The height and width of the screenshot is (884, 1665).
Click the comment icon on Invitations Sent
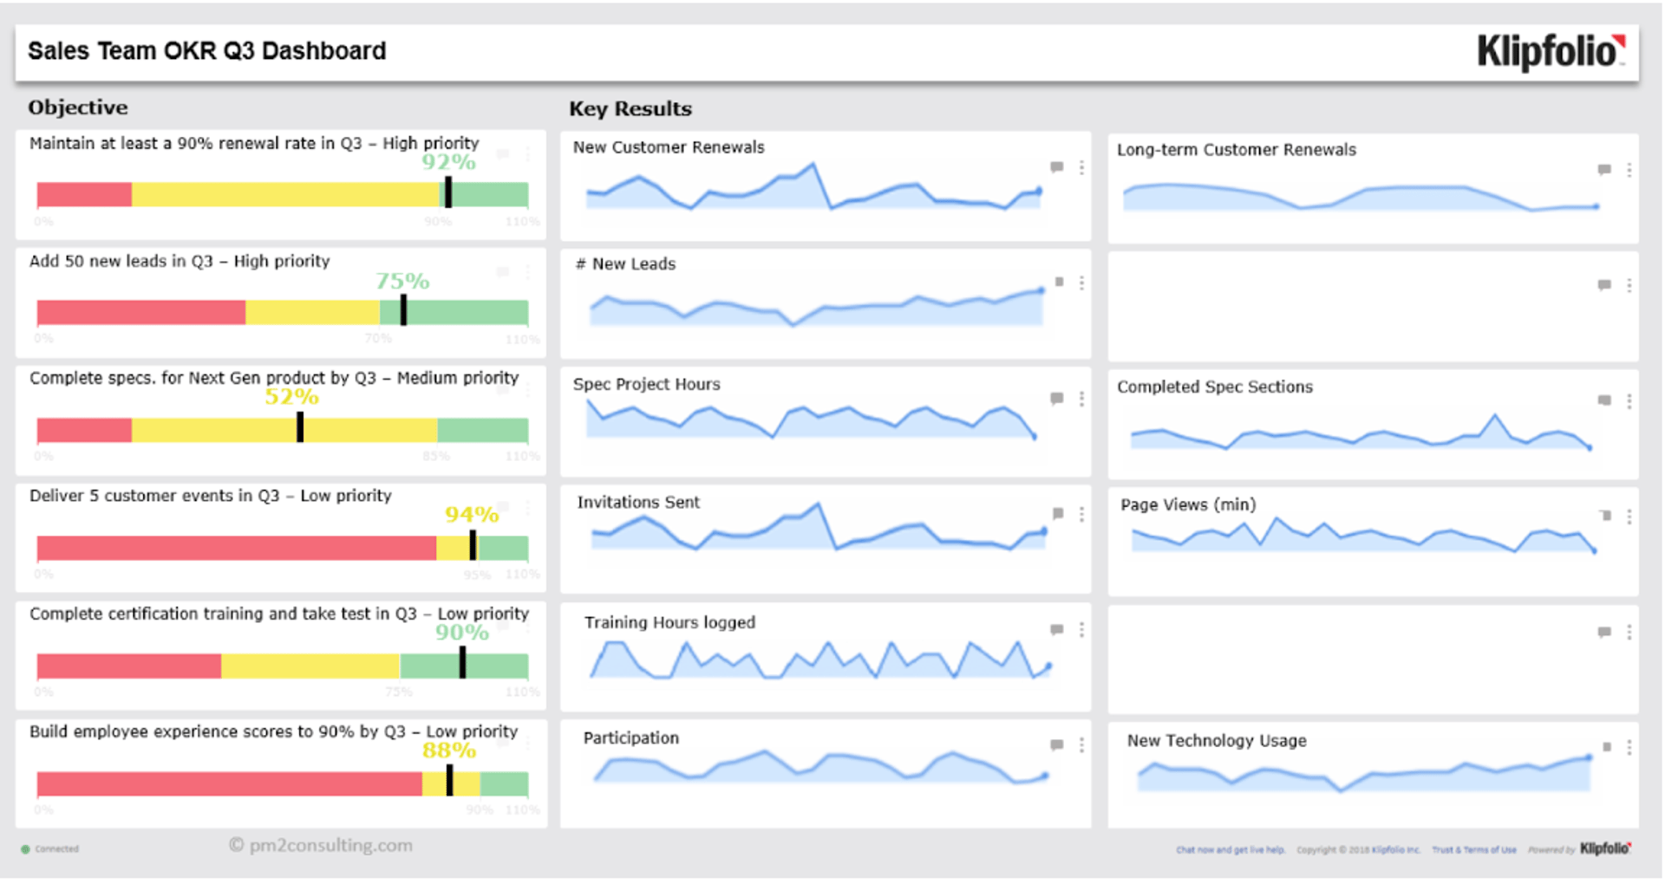pyautogui.click(x=1056, y=514)
